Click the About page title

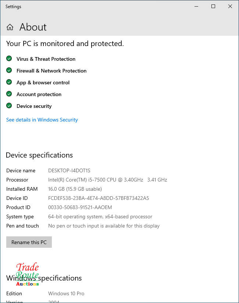pyautogui.click(x=33, y=27)
